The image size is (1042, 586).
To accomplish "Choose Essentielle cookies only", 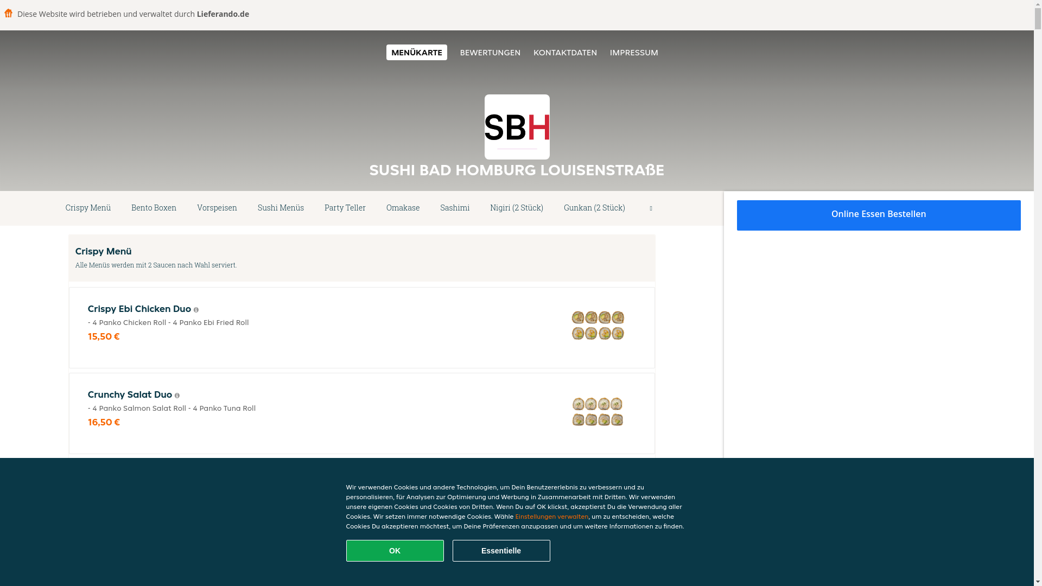I will (x=501, y=551).
